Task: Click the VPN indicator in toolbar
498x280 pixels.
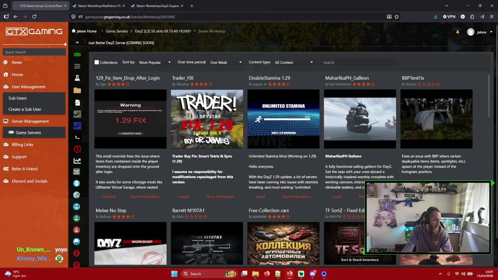Action: click(449, 17)
